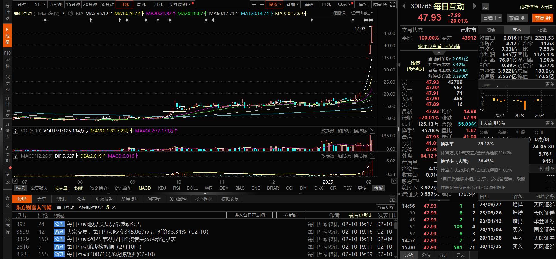Viewport: 556px width, 259px height.
Task: Toggle the 成交量 volume indicator
Action: pos(61,188)
